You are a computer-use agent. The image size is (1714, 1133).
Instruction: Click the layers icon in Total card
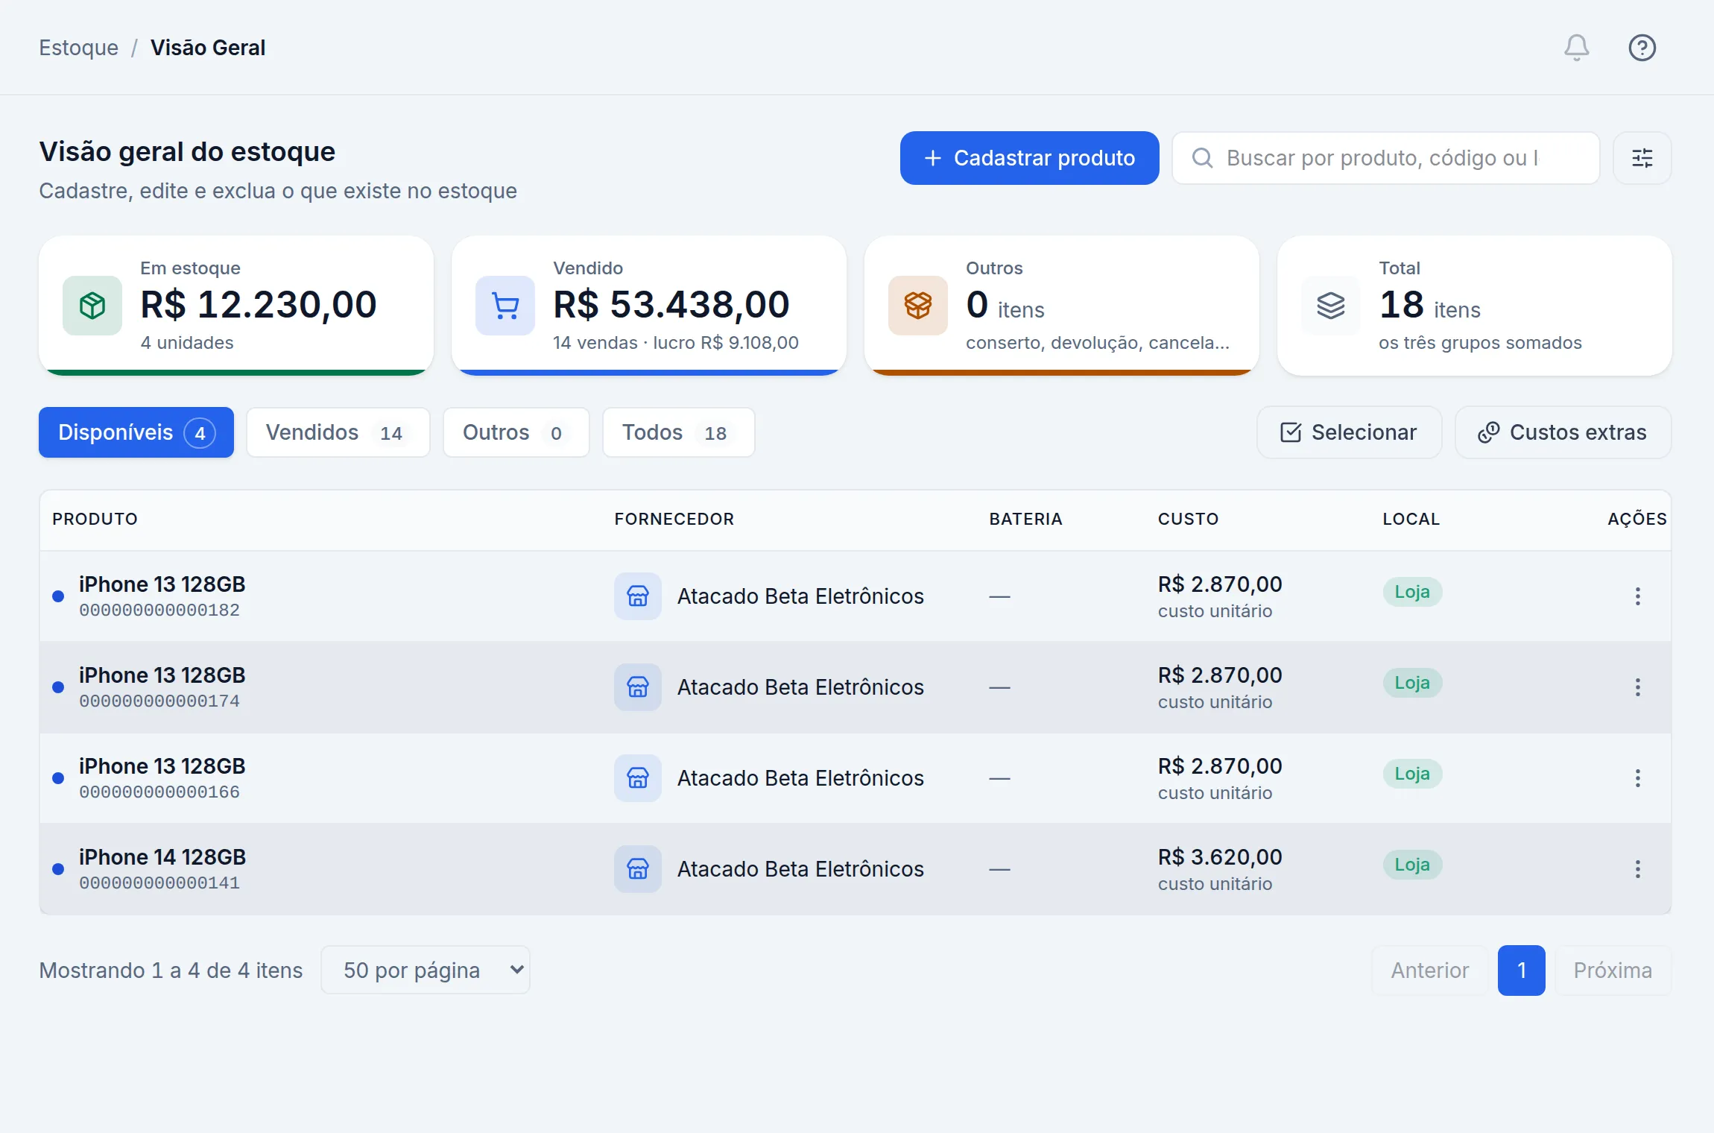pyautogui.click(x=1331, y=306)
